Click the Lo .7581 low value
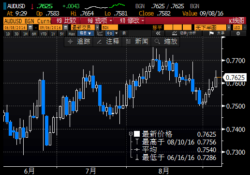 click(x=116, y=14)
